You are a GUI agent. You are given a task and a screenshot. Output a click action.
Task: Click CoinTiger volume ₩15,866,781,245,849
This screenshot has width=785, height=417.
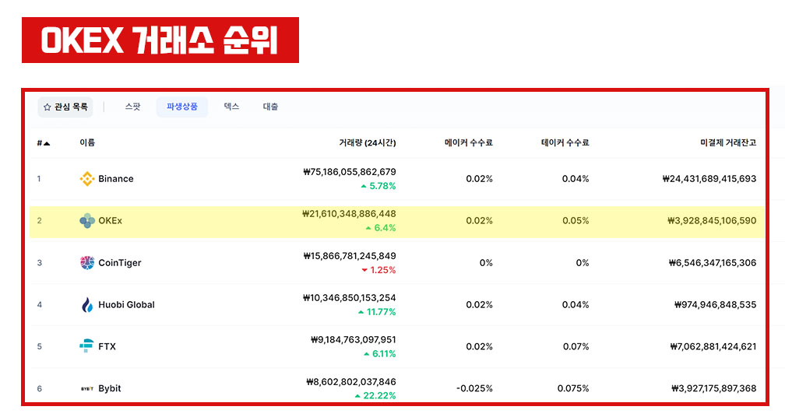350,256
